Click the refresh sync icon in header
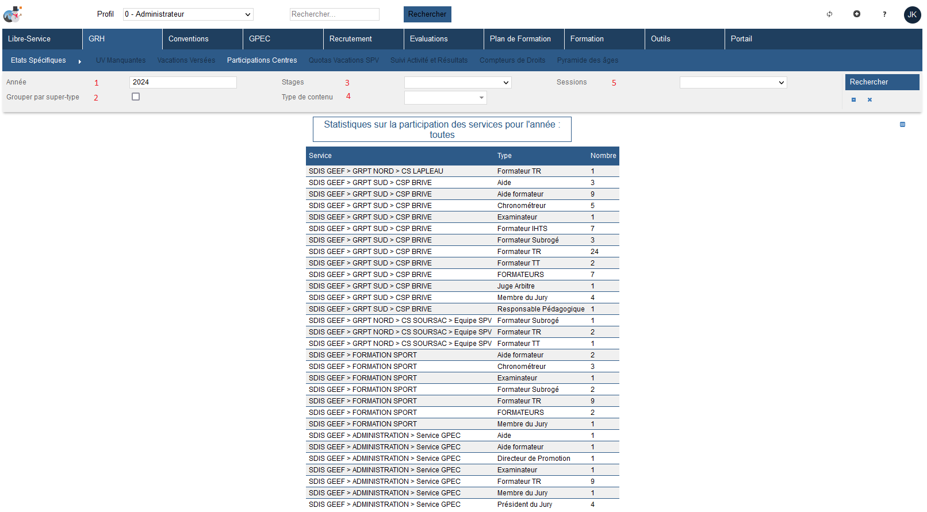 [x=829, y=14]
